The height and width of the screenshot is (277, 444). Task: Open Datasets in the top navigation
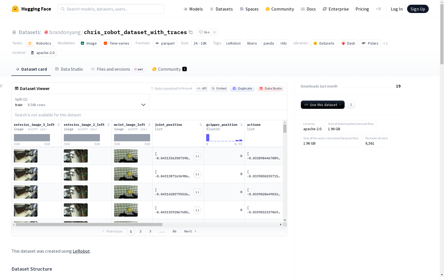tap(221, 9)
